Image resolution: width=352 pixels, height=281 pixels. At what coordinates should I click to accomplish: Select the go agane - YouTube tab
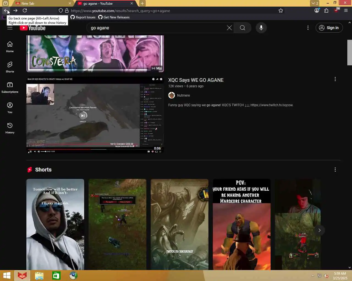(105, 3)
